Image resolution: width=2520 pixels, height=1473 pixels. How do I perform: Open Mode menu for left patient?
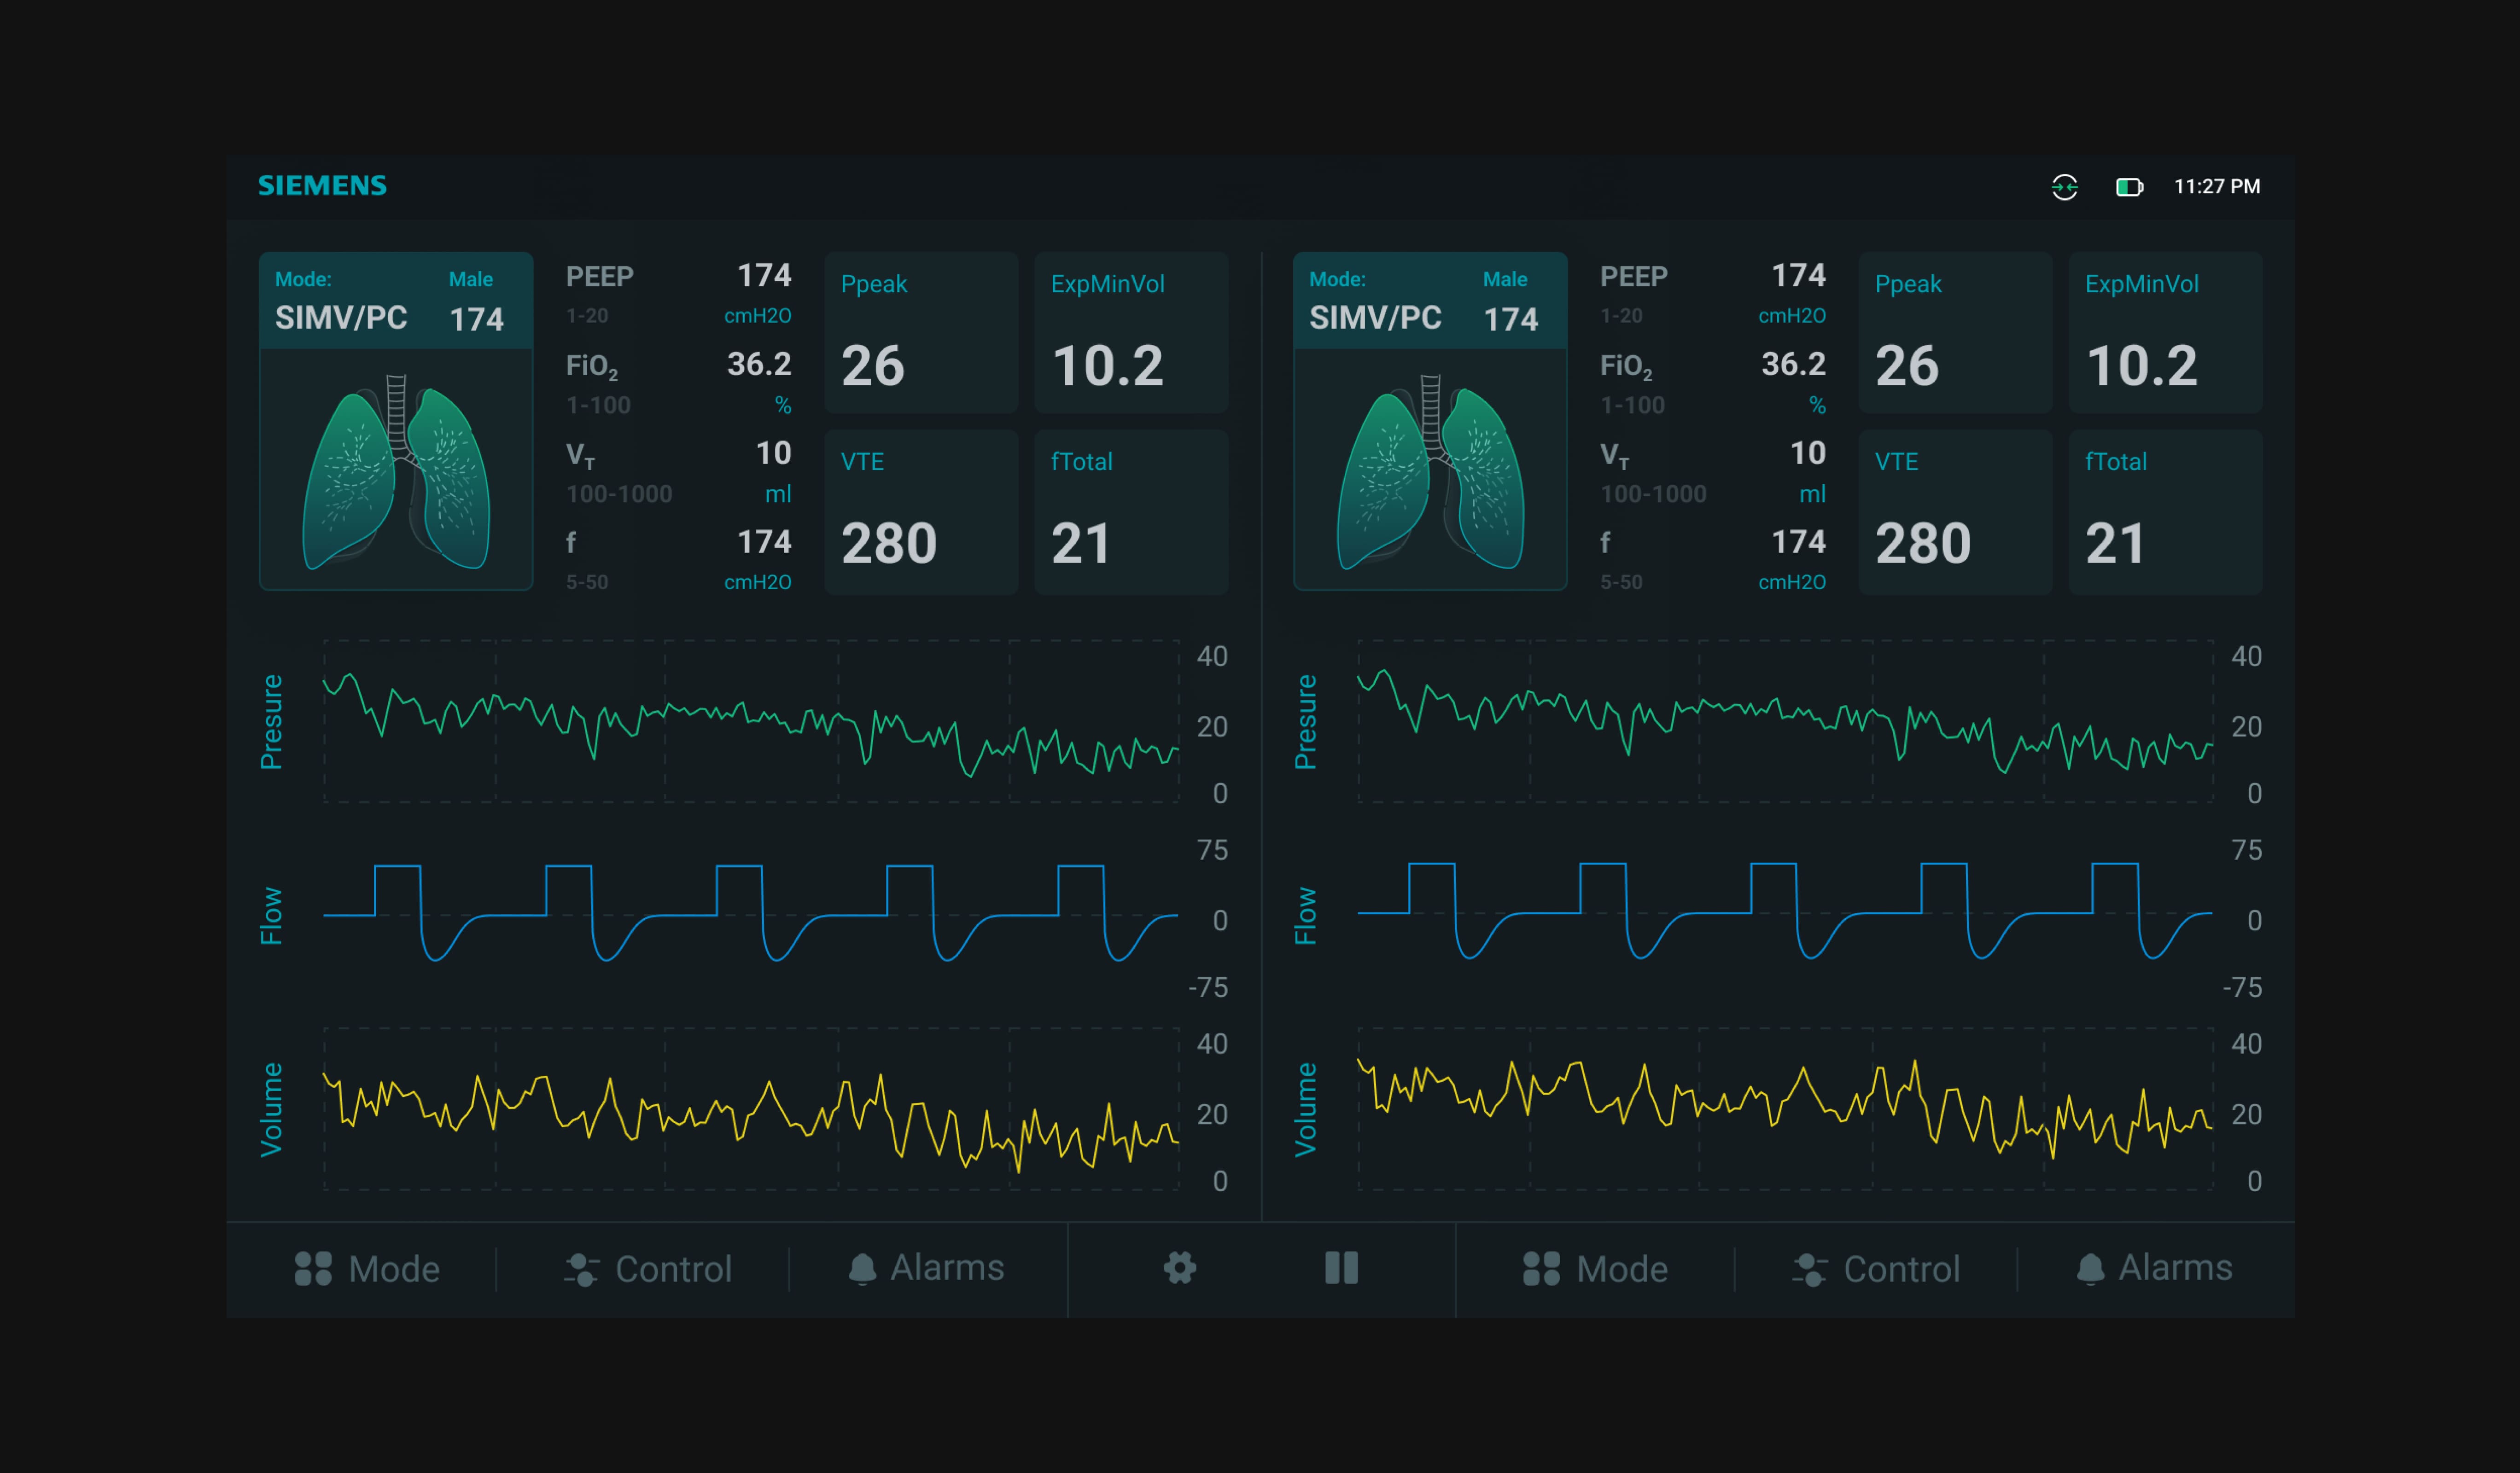367,1269
